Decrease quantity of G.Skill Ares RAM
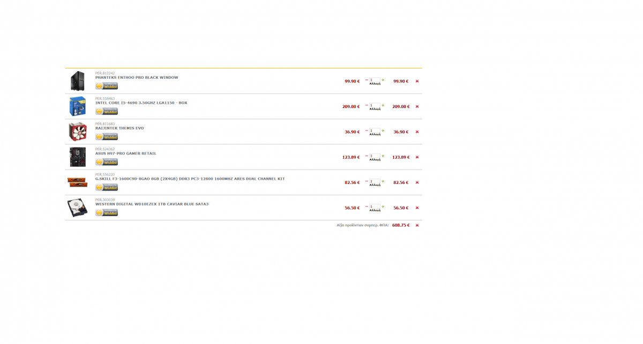643x344 pixels. coord(367,181)
